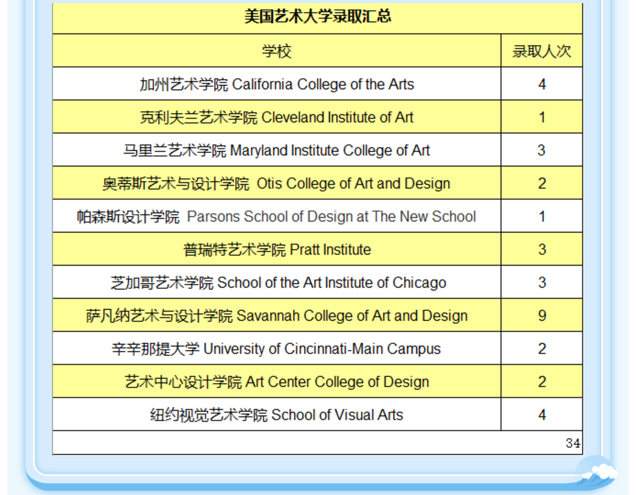This screenshot has width=636, height=495.
Task: Click the University of Cincinnati-Main Campus cell
Action: (x=276, y=349)
